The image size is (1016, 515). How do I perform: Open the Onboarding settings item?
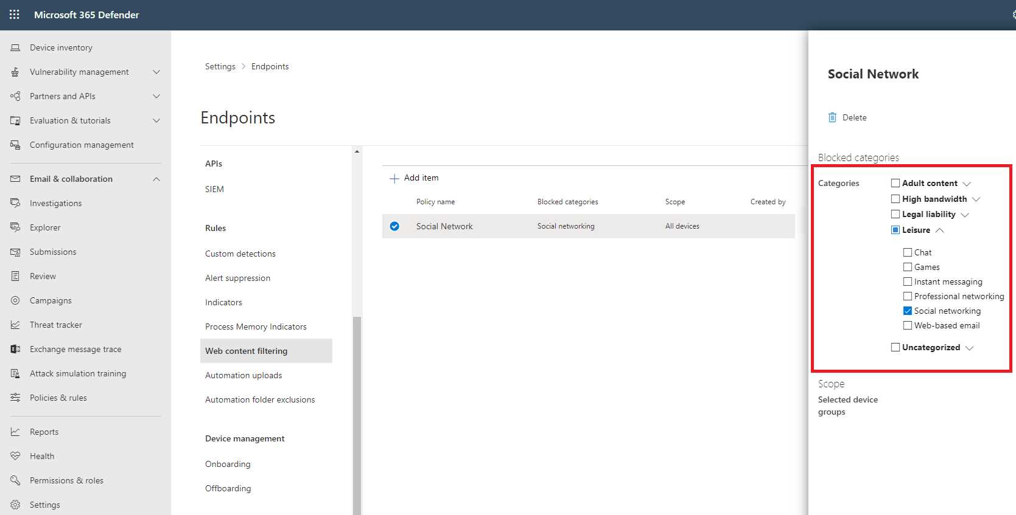point(228,464)
